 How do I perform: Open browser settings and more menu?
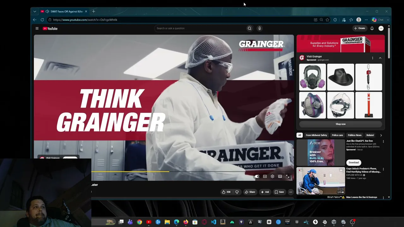click(366, 20)
